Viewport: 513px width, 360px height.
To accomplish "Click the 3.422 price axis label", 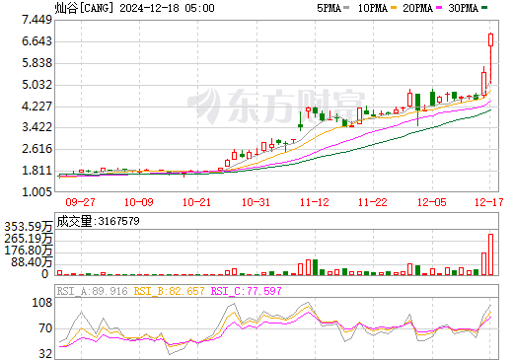I will tap(37, 127).
